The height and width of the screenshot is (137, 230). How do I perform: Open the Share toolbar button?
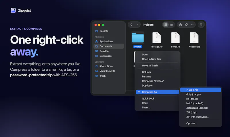pos(181,25)
